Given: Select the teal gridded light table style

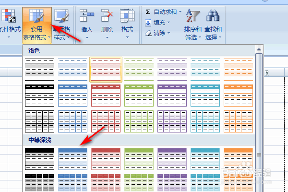Looking at the screenshot, I should point(205,121).
